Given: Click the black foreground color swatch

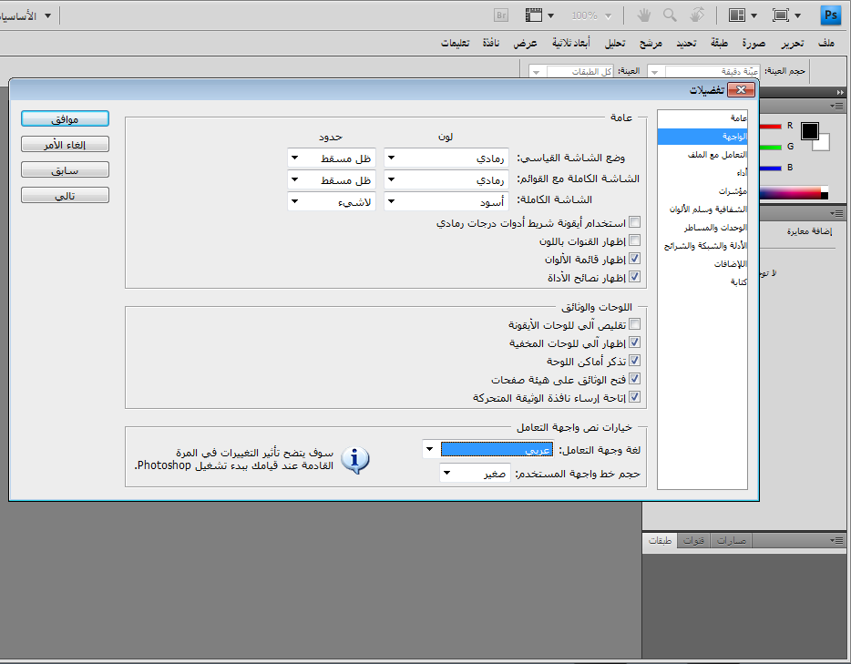Looking at the screenshot, I should pos(809,131).
